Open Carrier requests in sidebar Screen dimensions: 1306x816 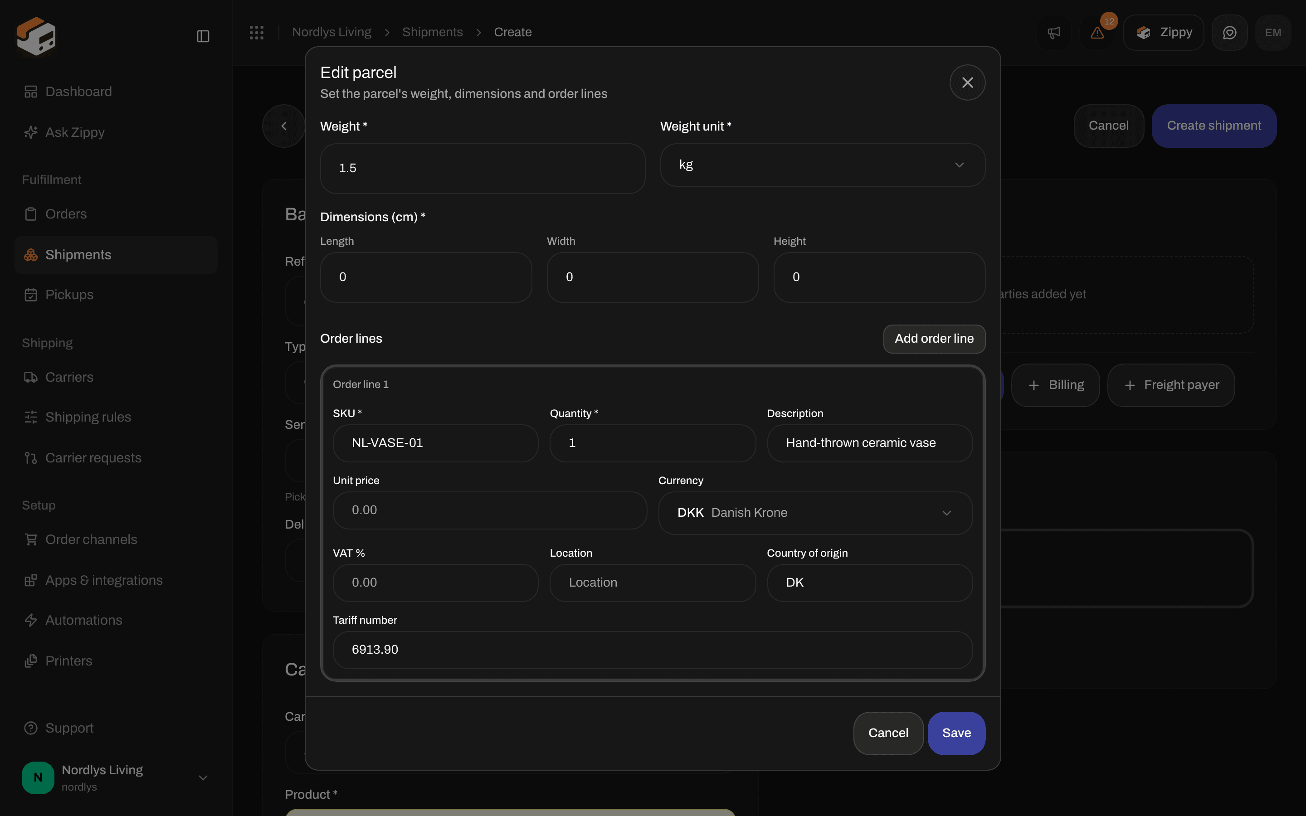116,458
